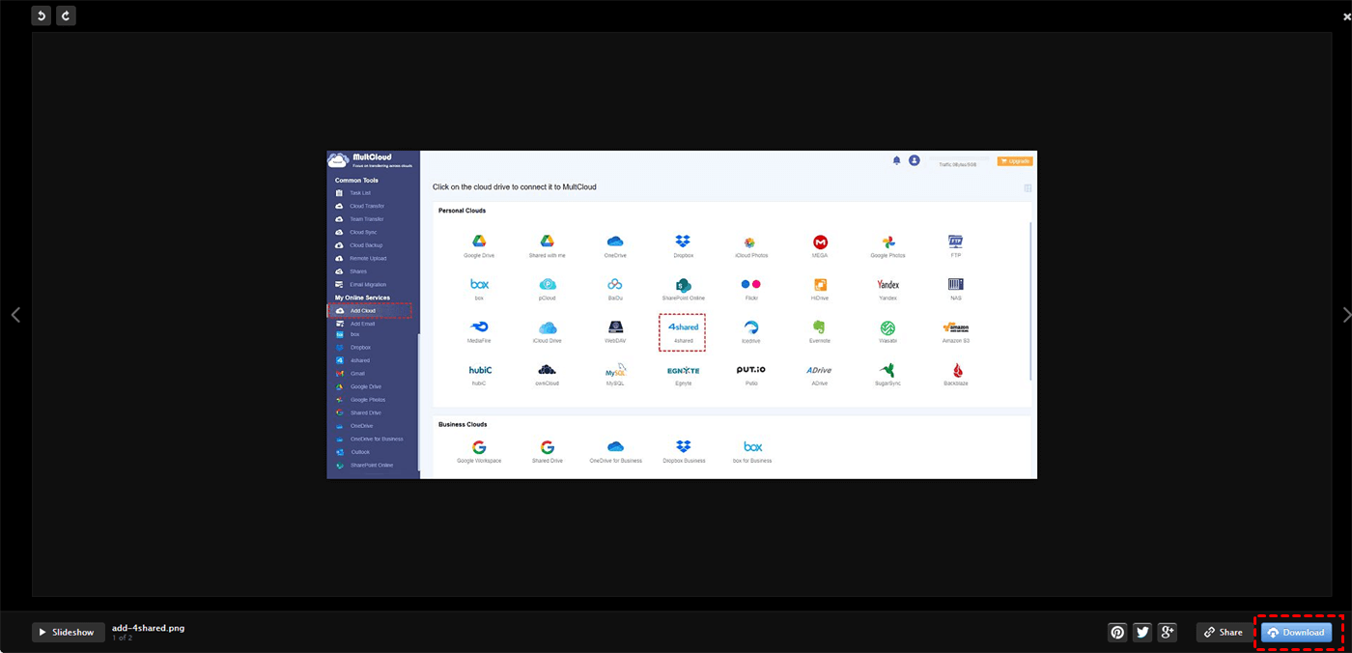Viewport: 1352px width, 653px height.
Task: Click the Google Workspace icon
Action: coord(479,447)
